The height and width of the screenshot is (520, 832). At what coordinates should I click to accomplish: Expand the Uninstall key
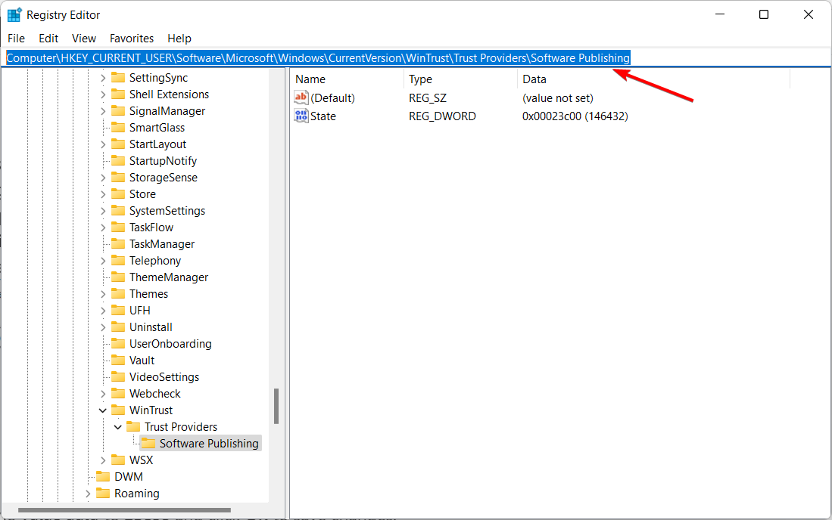click(103, 327)
